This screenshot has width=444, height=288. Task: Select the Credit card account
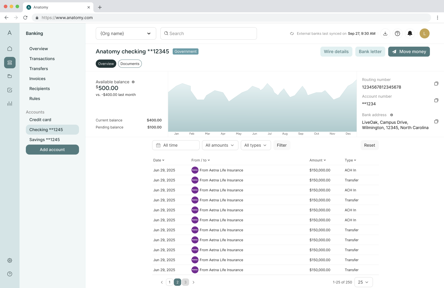[40, 120]
